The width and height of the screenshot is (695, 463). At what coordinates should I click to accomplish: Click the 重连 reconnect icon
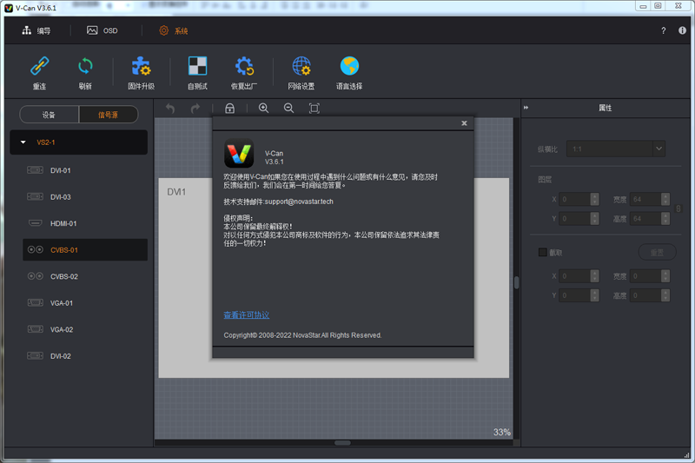[x=39, y=67]
